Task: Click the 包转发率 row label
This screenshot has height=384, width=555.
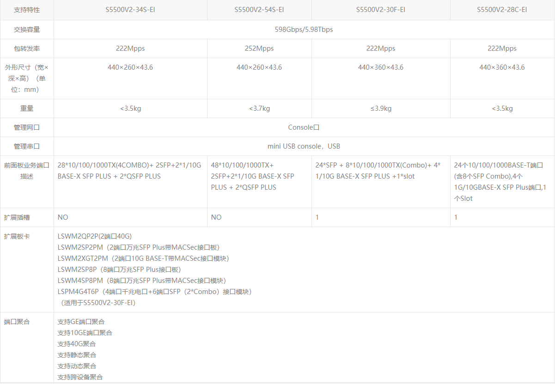Action: coord(27,48)
